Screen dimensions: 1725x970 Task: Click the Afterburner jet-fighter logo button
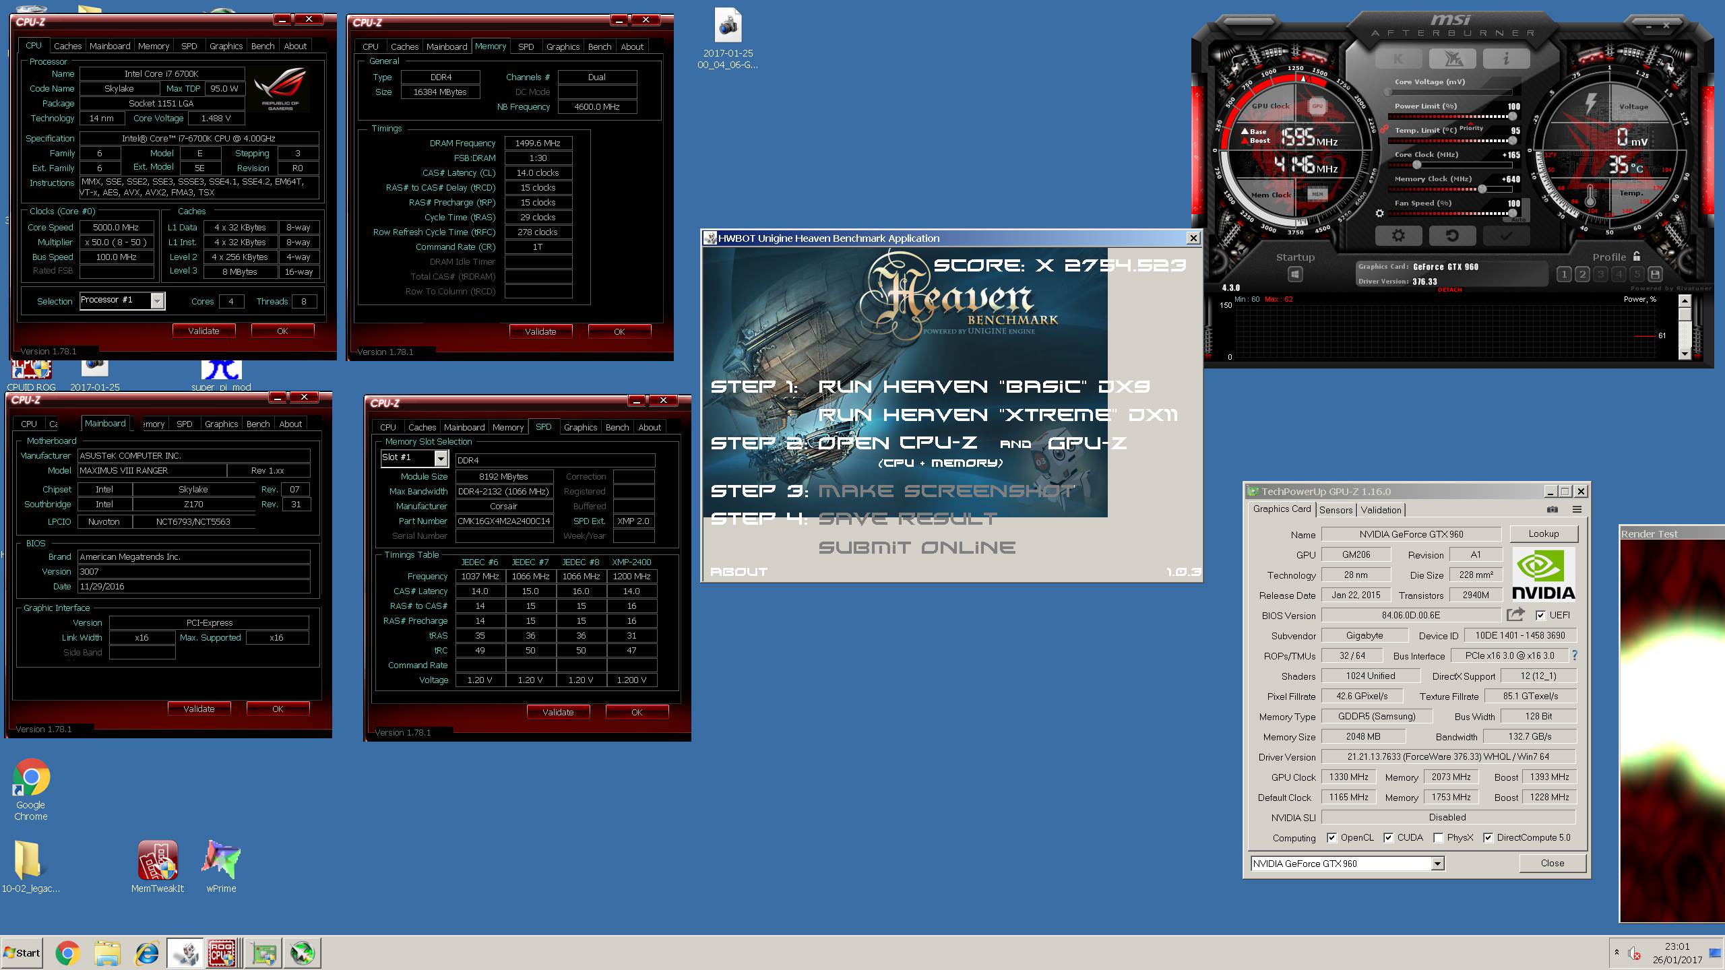(x=1452, y=59)
